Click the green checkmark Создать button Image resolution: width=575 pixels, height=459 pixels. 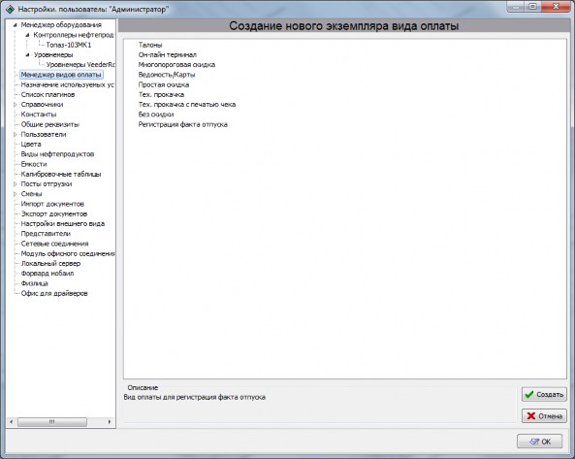click(544, 394)
